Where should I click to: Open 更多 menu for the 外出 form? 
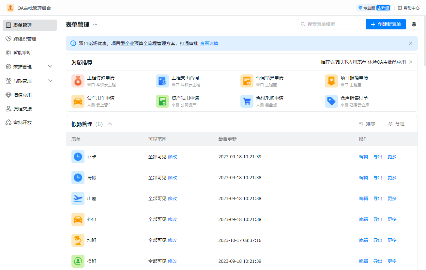point(392,219)
